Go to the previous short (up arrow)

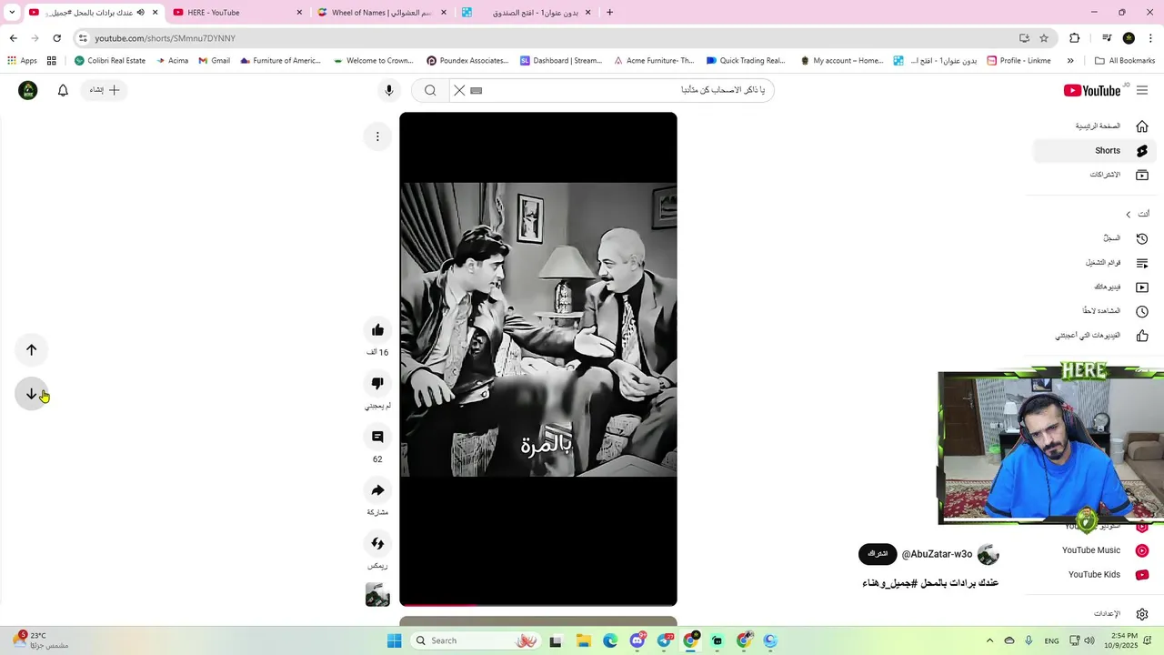[32, 349]
